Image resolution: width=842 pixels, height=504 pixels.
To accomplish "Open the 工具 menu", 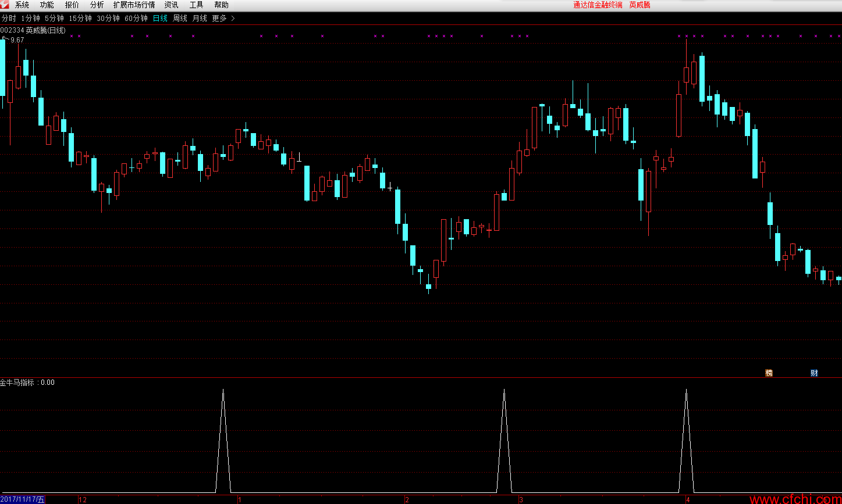I will pyautogui.click(x=197, y=5).
